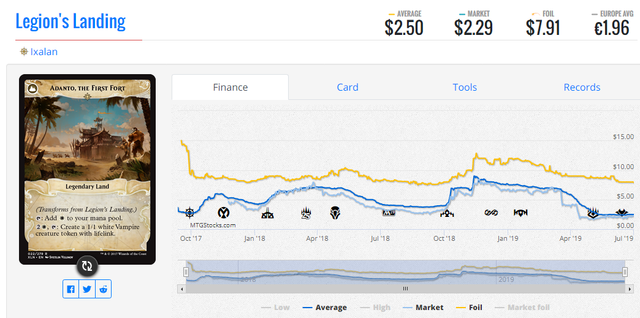Hide the Average series in legend
Viewport: 640px width, 318px height.
point(325,308)
